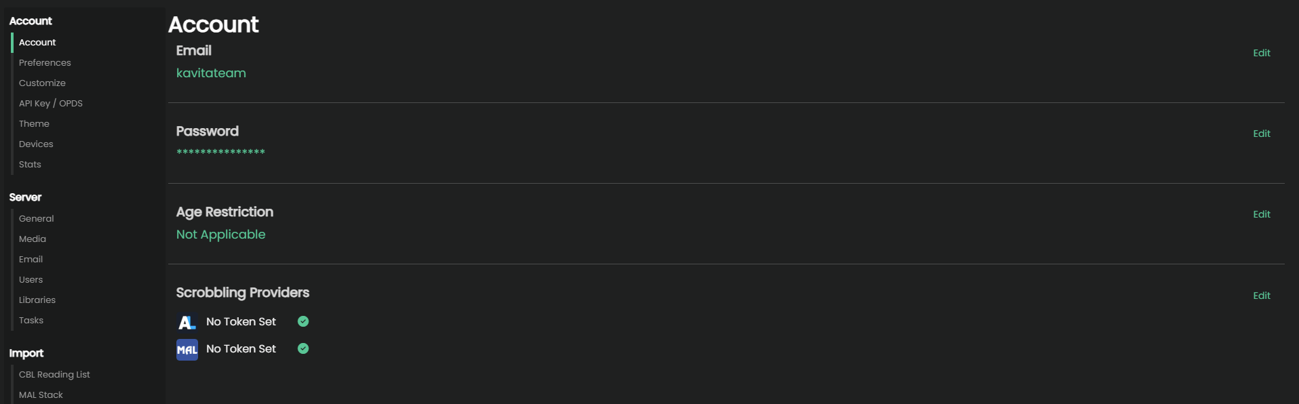Open the CBL Reading List import
Image resolution: width=1299 pixels, height=404 pixels.
click(x=54, y=374)
